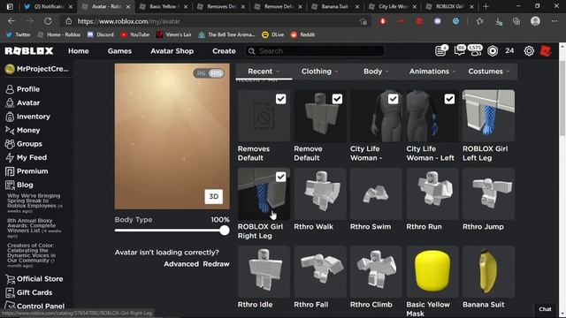The image size is (566, 318).
Task: Switch to the Banana Suit browser tab
Action: (x=334, y=6)
